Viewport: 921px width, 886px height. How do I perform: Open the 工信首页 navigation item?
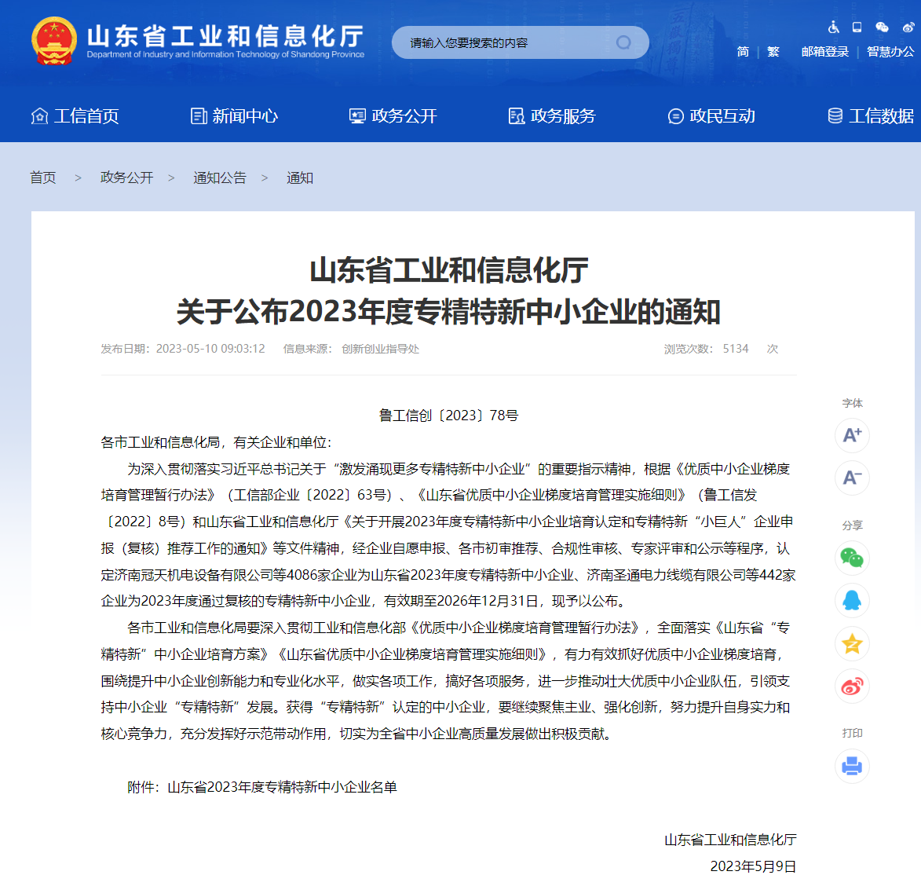(75, 115)
